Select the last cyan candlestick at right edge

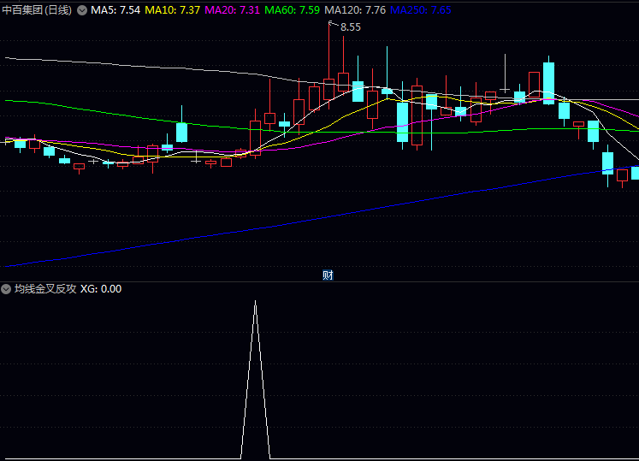636,173
